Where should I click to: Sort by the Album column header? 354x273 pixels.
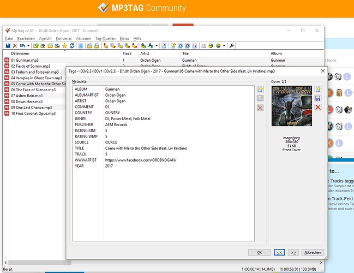pos(295,54)
